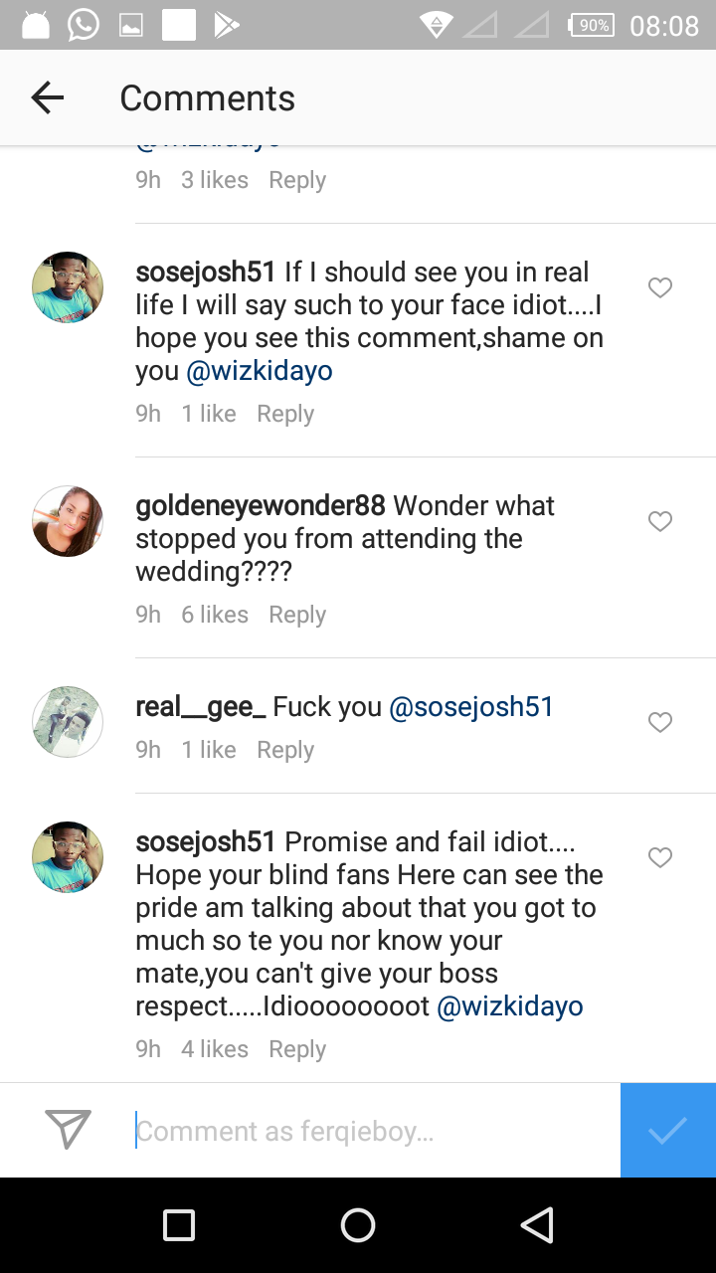716x1273 pixels.
Task: Open recent apps with square button
Action: tap(179, 1225)
